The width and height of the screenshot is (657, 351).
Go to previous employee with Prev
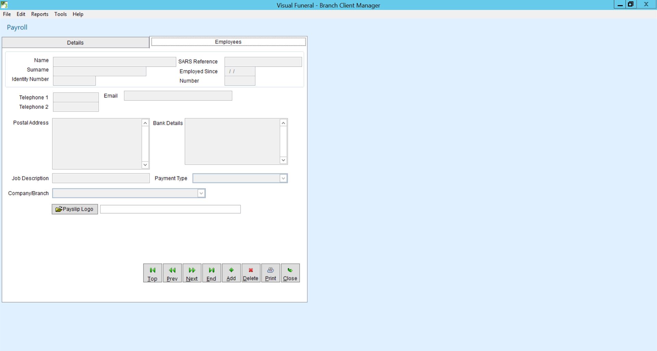tap(172, 273)
